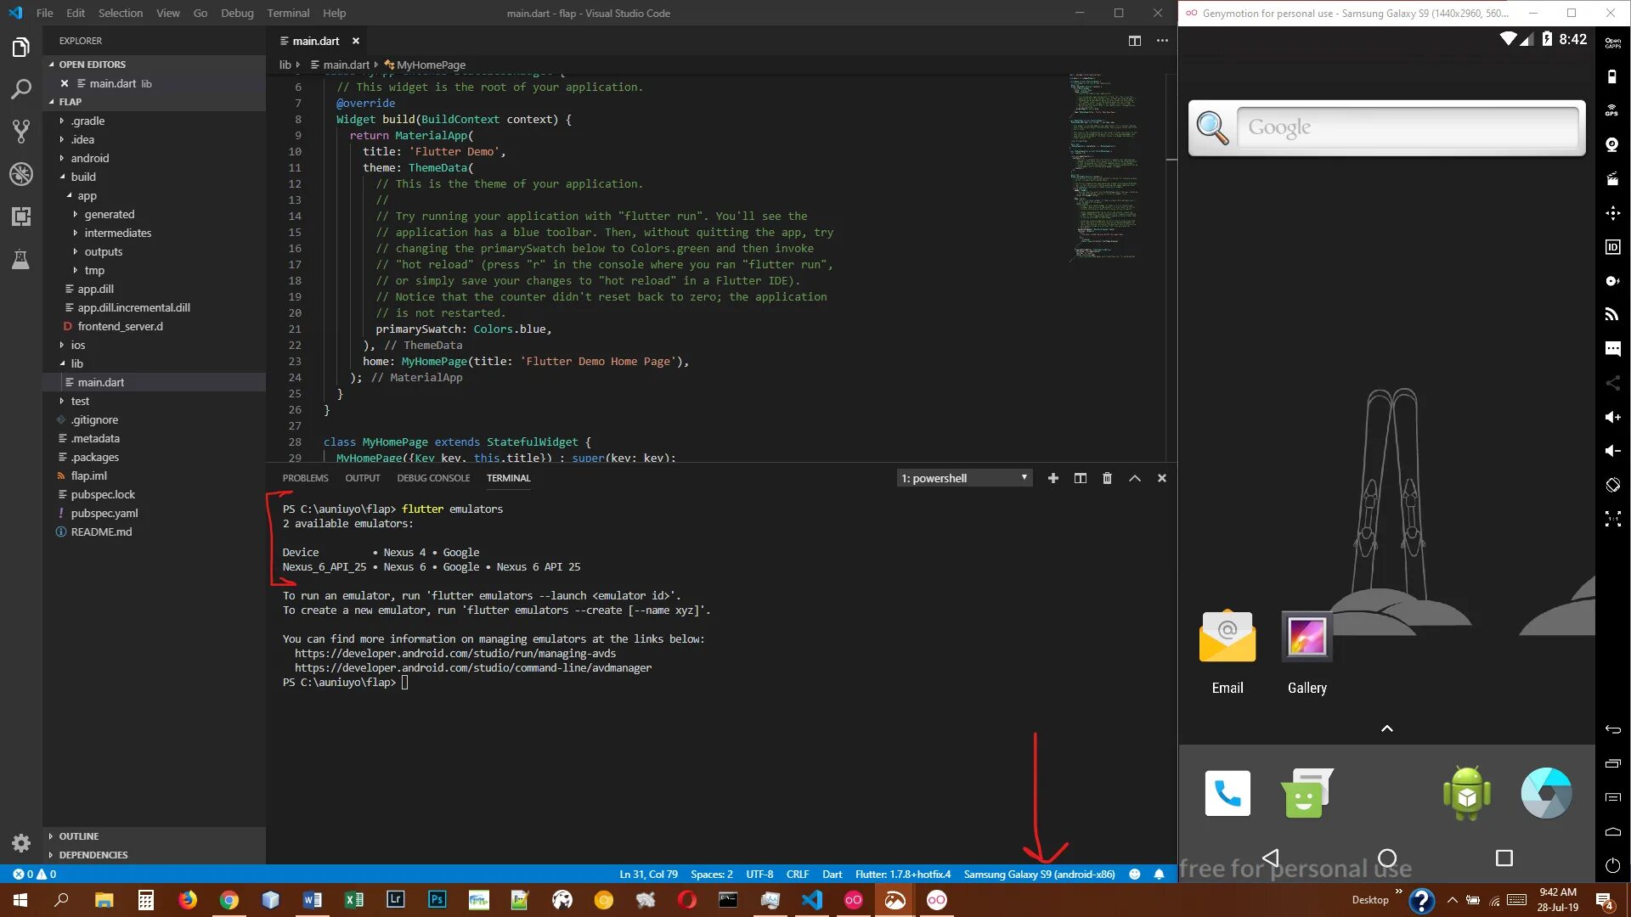1631x917 pixels.
Task: Open the Source Control view
Action: tap(21, 131)
